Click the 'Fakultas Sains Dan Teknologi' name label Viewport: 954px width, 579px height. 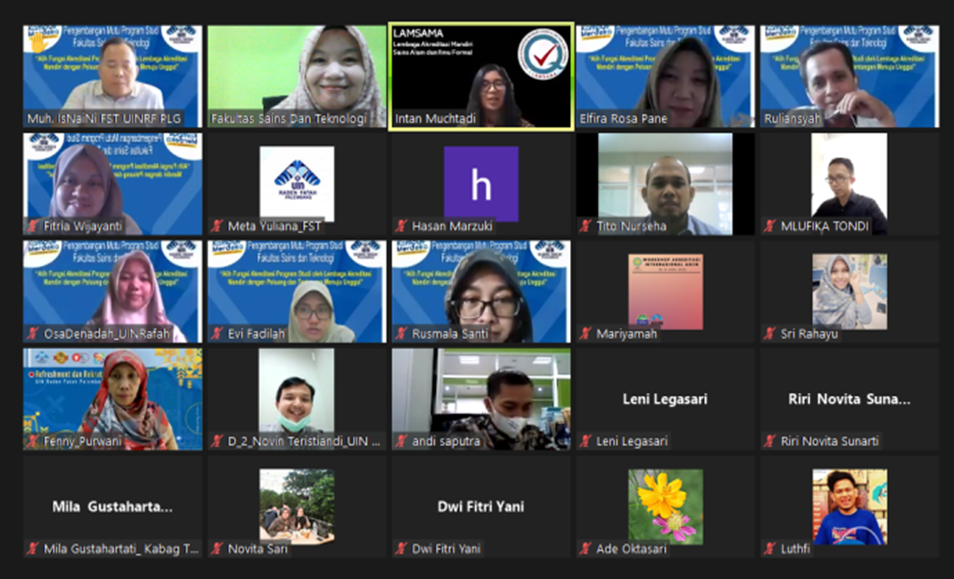pos(289,119)
